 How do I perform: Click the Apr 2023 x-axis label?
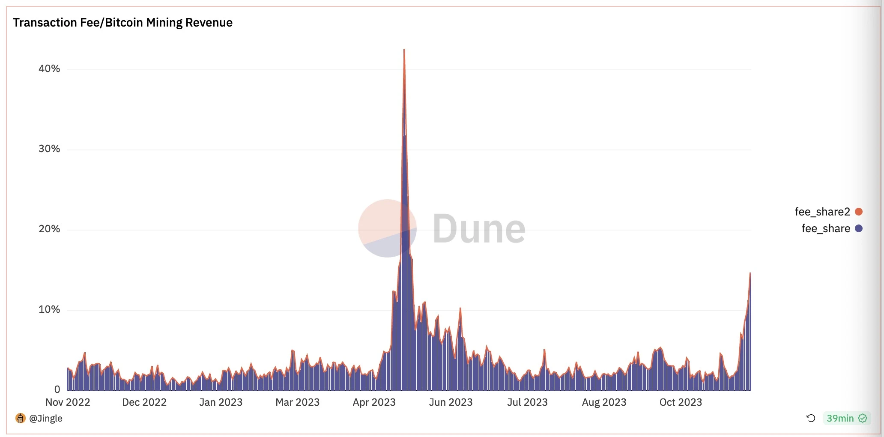coord(374,402)
